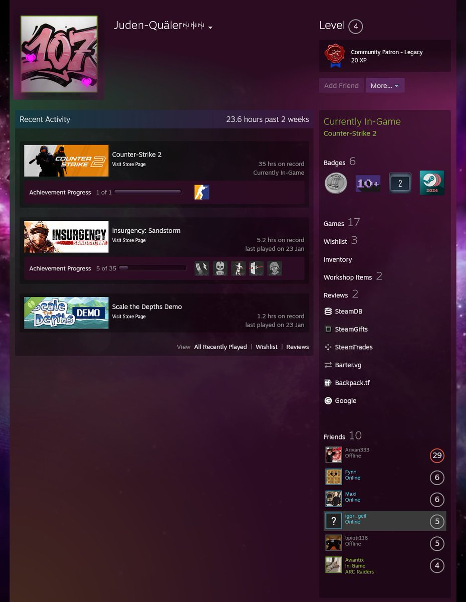
Task: Click the door breach achievement icon
Action: pos(257,268)
